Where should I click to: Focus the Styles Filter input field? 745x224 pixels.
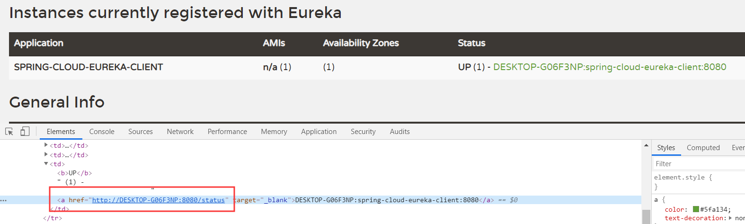(699, 164)
